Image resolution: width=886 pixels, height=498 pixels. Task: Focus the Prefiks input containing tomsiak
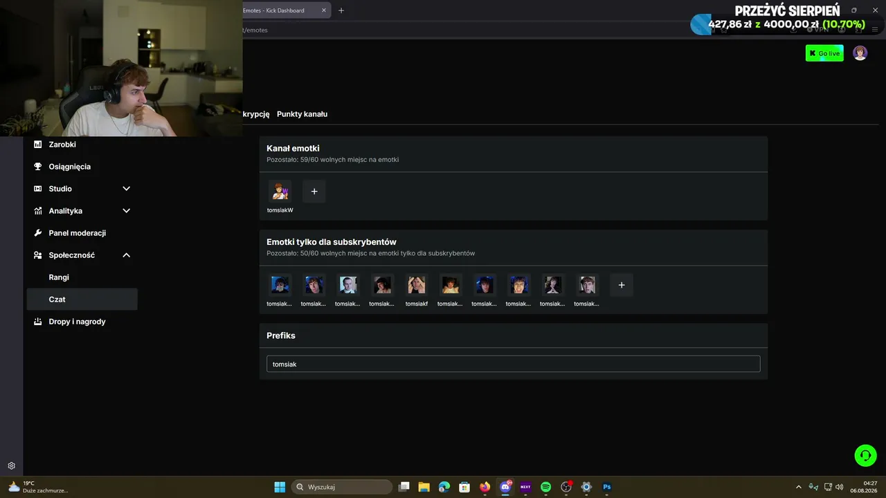(514, 364)
